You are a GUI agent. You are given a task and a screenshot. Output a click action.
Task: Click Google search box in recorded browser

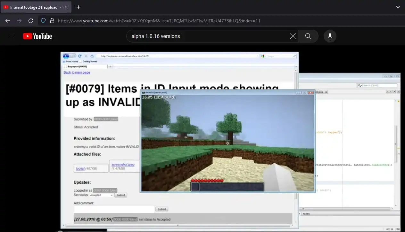click(x=279, y=56)
